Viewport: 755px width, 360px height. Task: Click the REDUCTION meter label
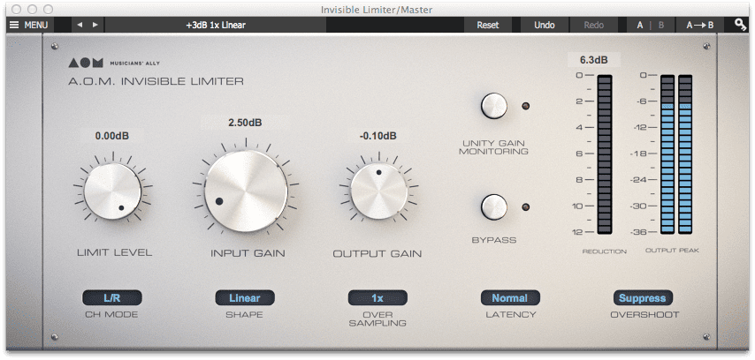point(605,251)
